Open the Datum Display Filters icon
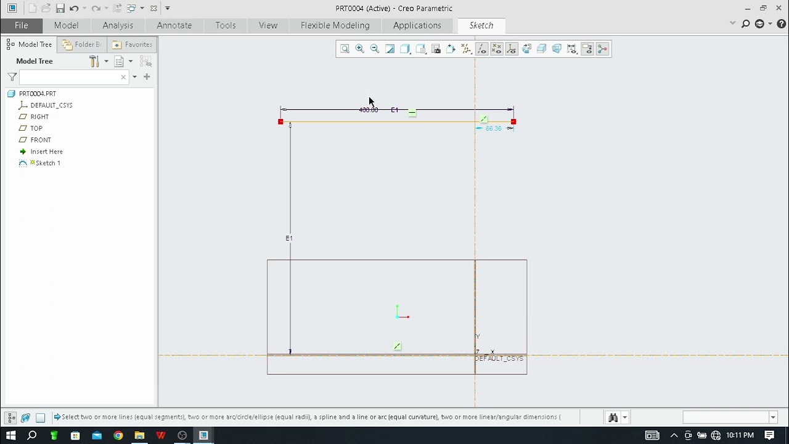789x444 pixels. [x=466, y=49]
